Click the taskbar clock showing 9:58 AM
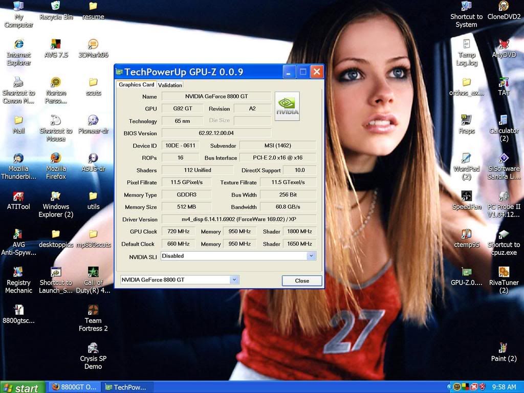 tap(504, 387)
